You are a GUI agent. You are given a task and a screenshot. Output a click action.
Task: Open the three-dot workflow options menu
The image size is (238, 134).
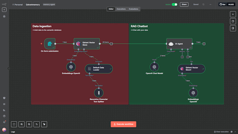(210, 5)
